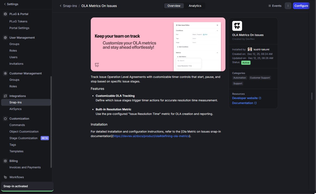Open Roles under User Management

[x=13, y=51]
